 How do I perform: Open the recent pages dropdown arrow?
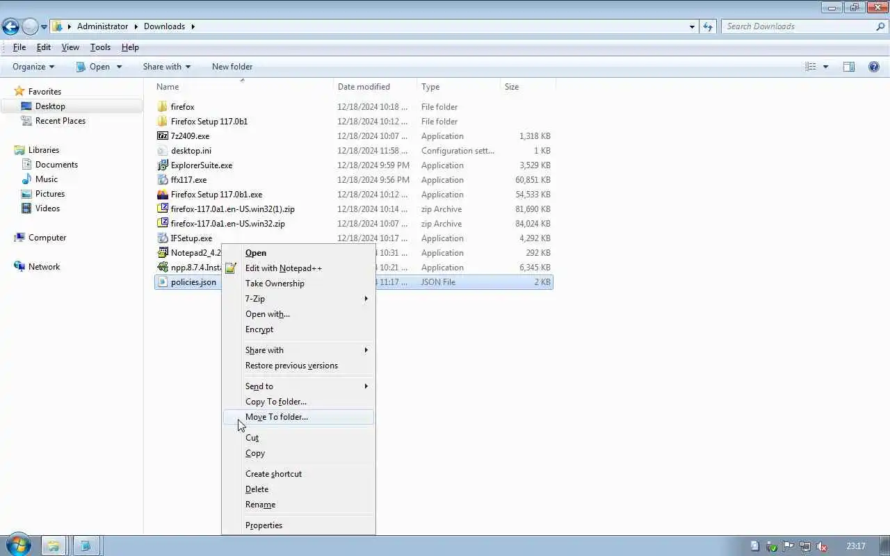(x=44, y=27)
